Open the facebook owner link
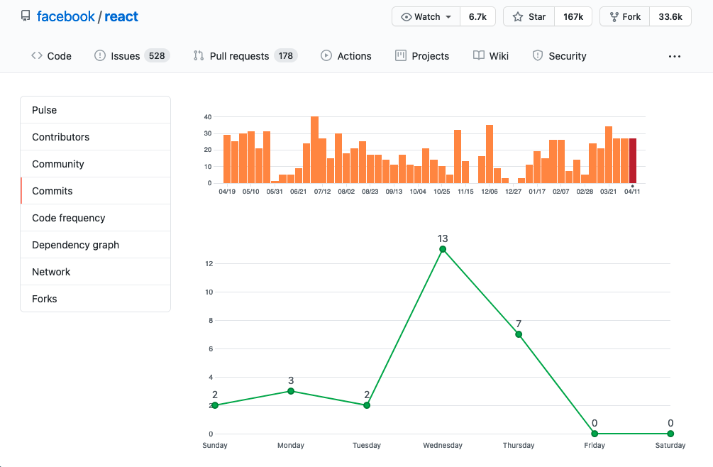 click(x=65, y=16)
